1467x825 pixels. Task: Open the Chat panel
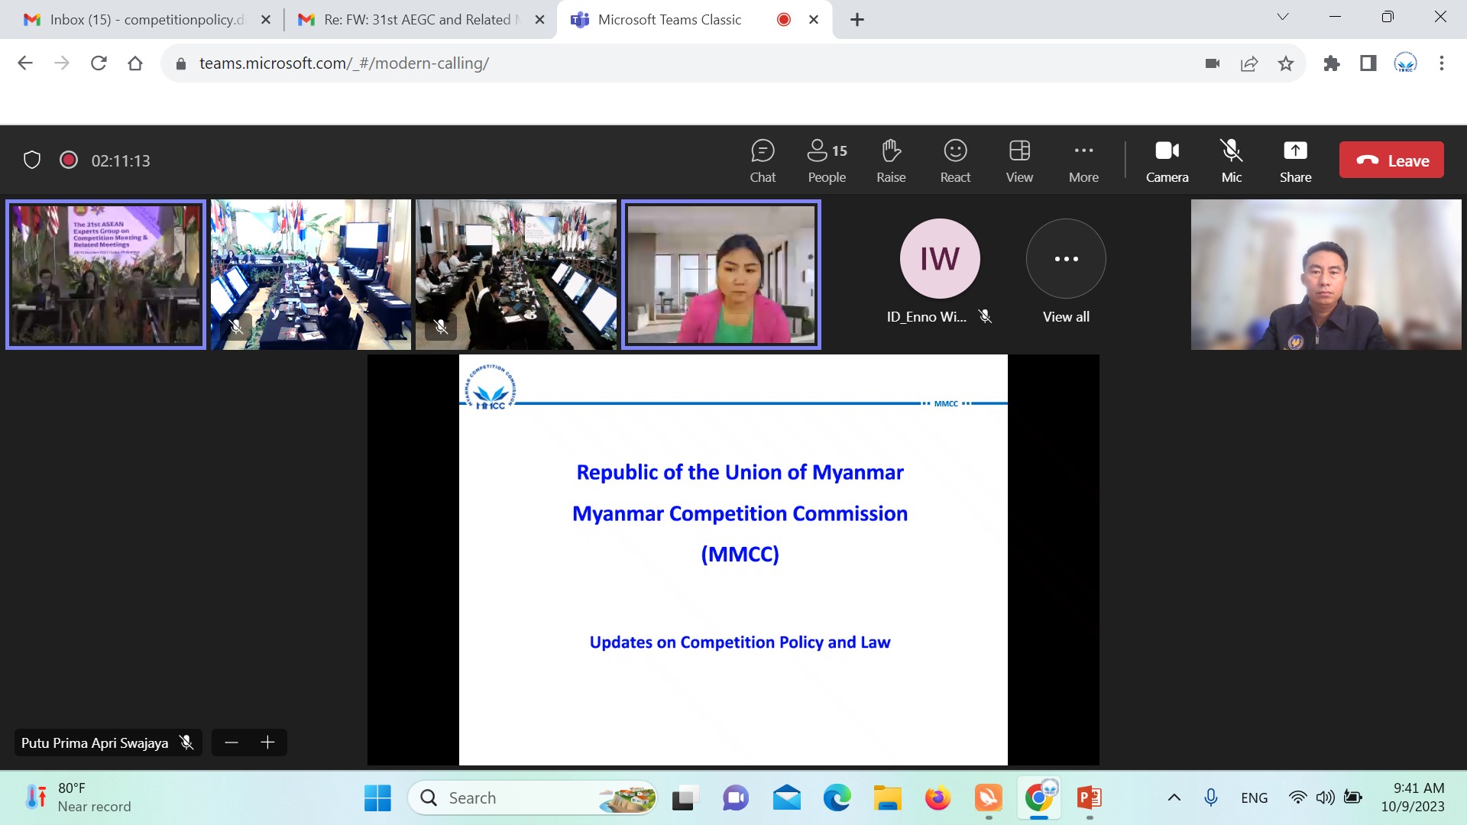(762, 160)
